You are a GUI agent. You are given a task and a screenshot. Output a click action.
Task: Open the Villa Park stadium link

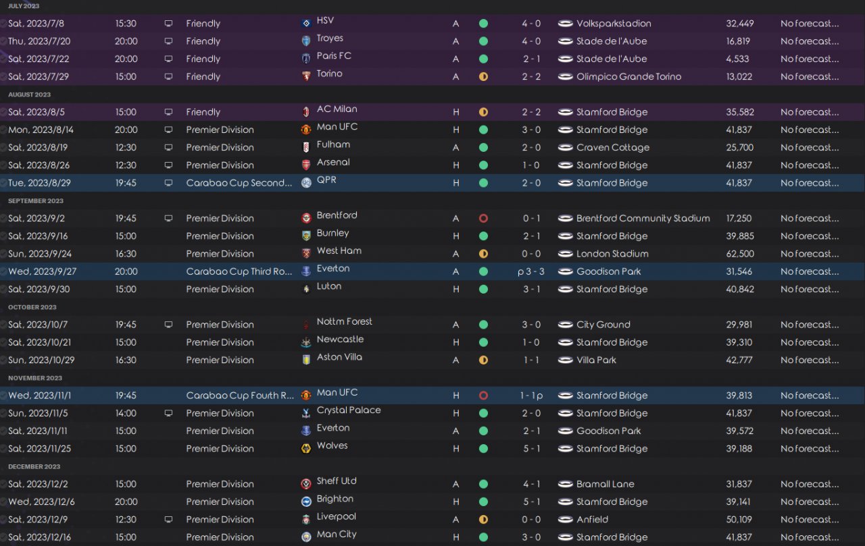pyautogui.click(x=596, y=360)
